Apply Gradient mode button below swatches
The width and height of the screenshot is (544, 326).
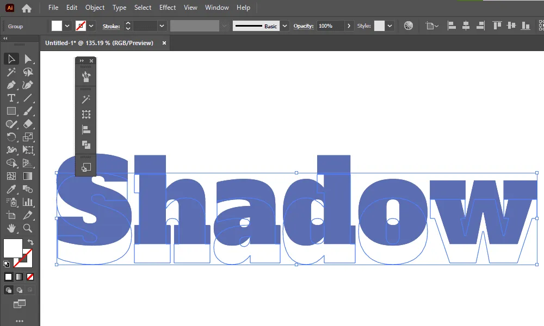coord(20,277)
